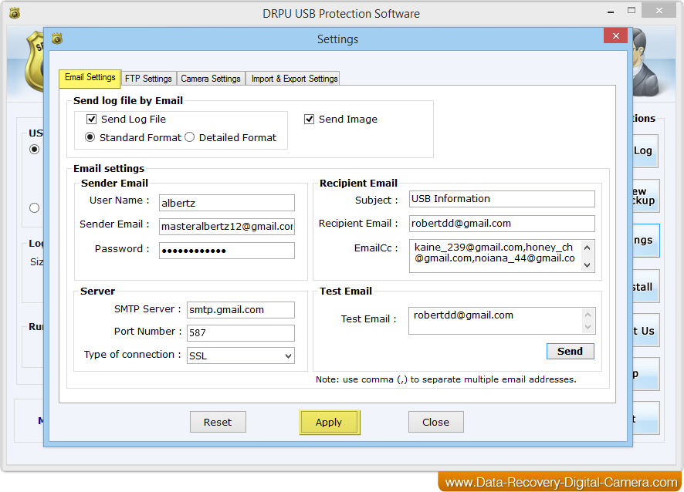The image size is (684, 492).
Task: Click the Close button in Settings
Action: pyautogui.click(x=435, y=422)
